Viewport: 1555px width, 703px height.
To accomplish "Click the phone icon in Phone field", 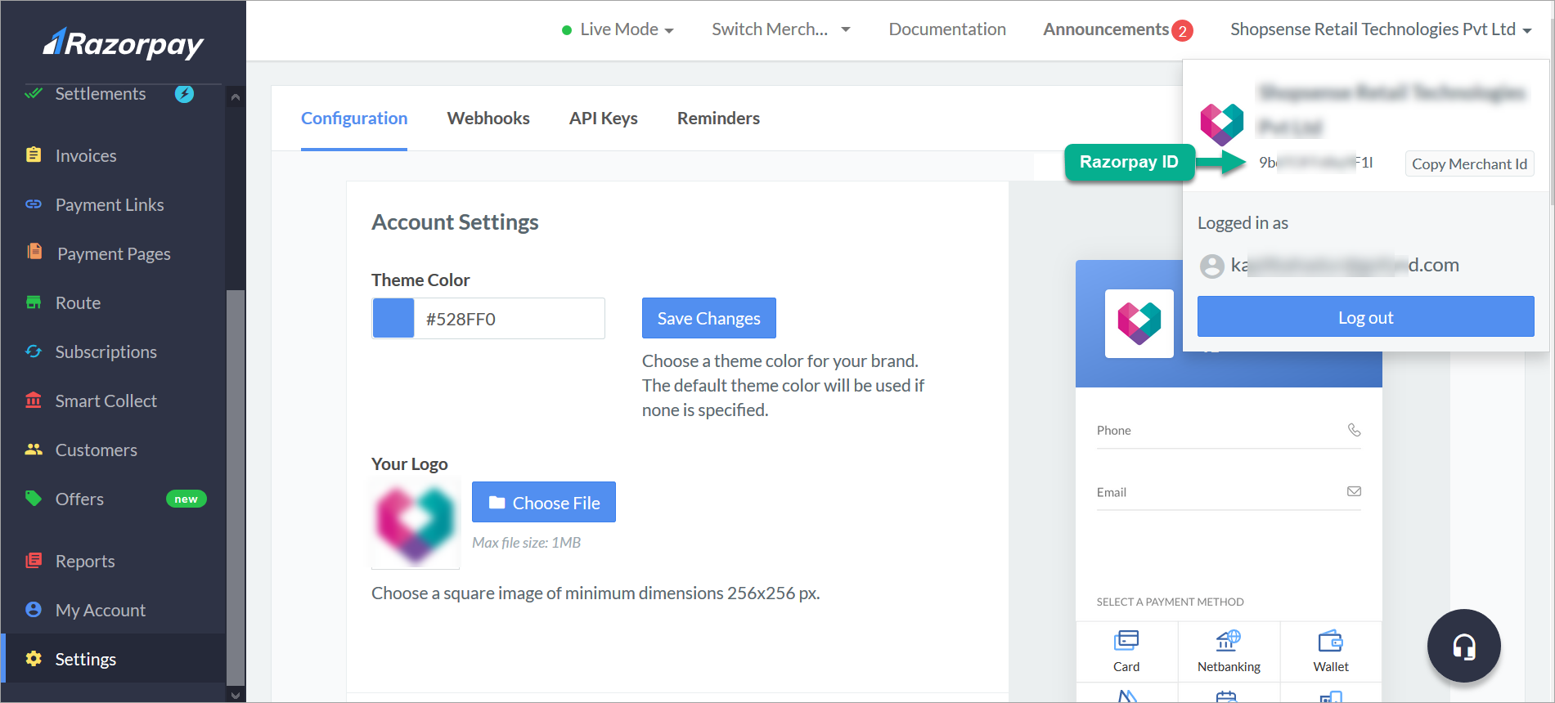I will coord(1355,430).
